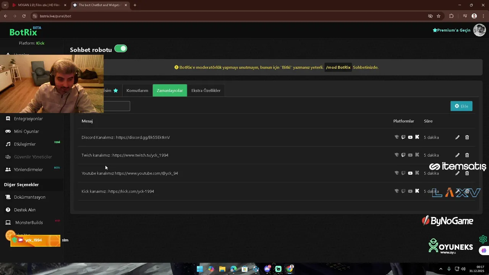Toggle YouTube platform for Youtube kanalımız row
Viewport: 489px width, 275px height.
point(410,173)
